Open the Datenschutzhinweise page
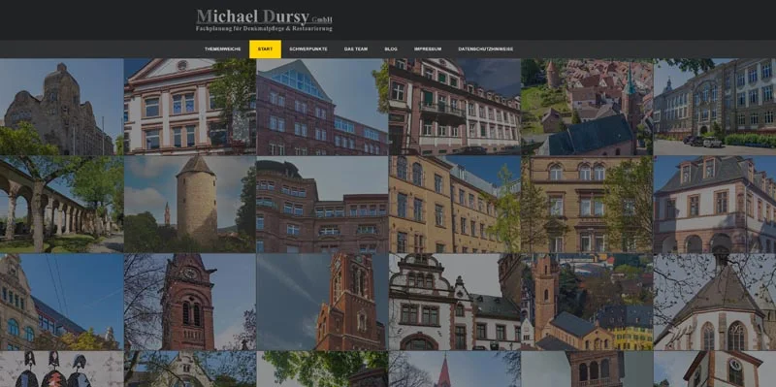This screenshot has height=387, width=776. pyautogui.click(x=486, y=49)
